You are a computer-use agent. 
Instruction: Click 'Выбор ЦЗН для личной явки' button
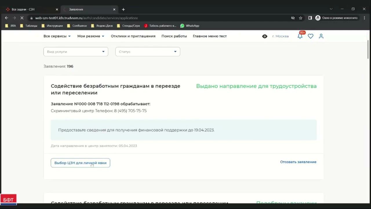[x=80, y=163]
